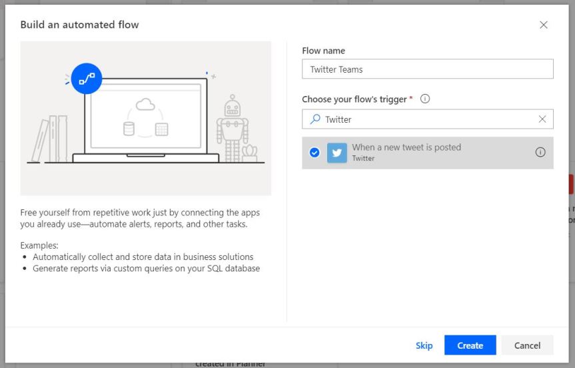The width and height of the screenshot is (575, 368).
Task: Click the database cylinder icon in illustration
Action: pos(129,129)
